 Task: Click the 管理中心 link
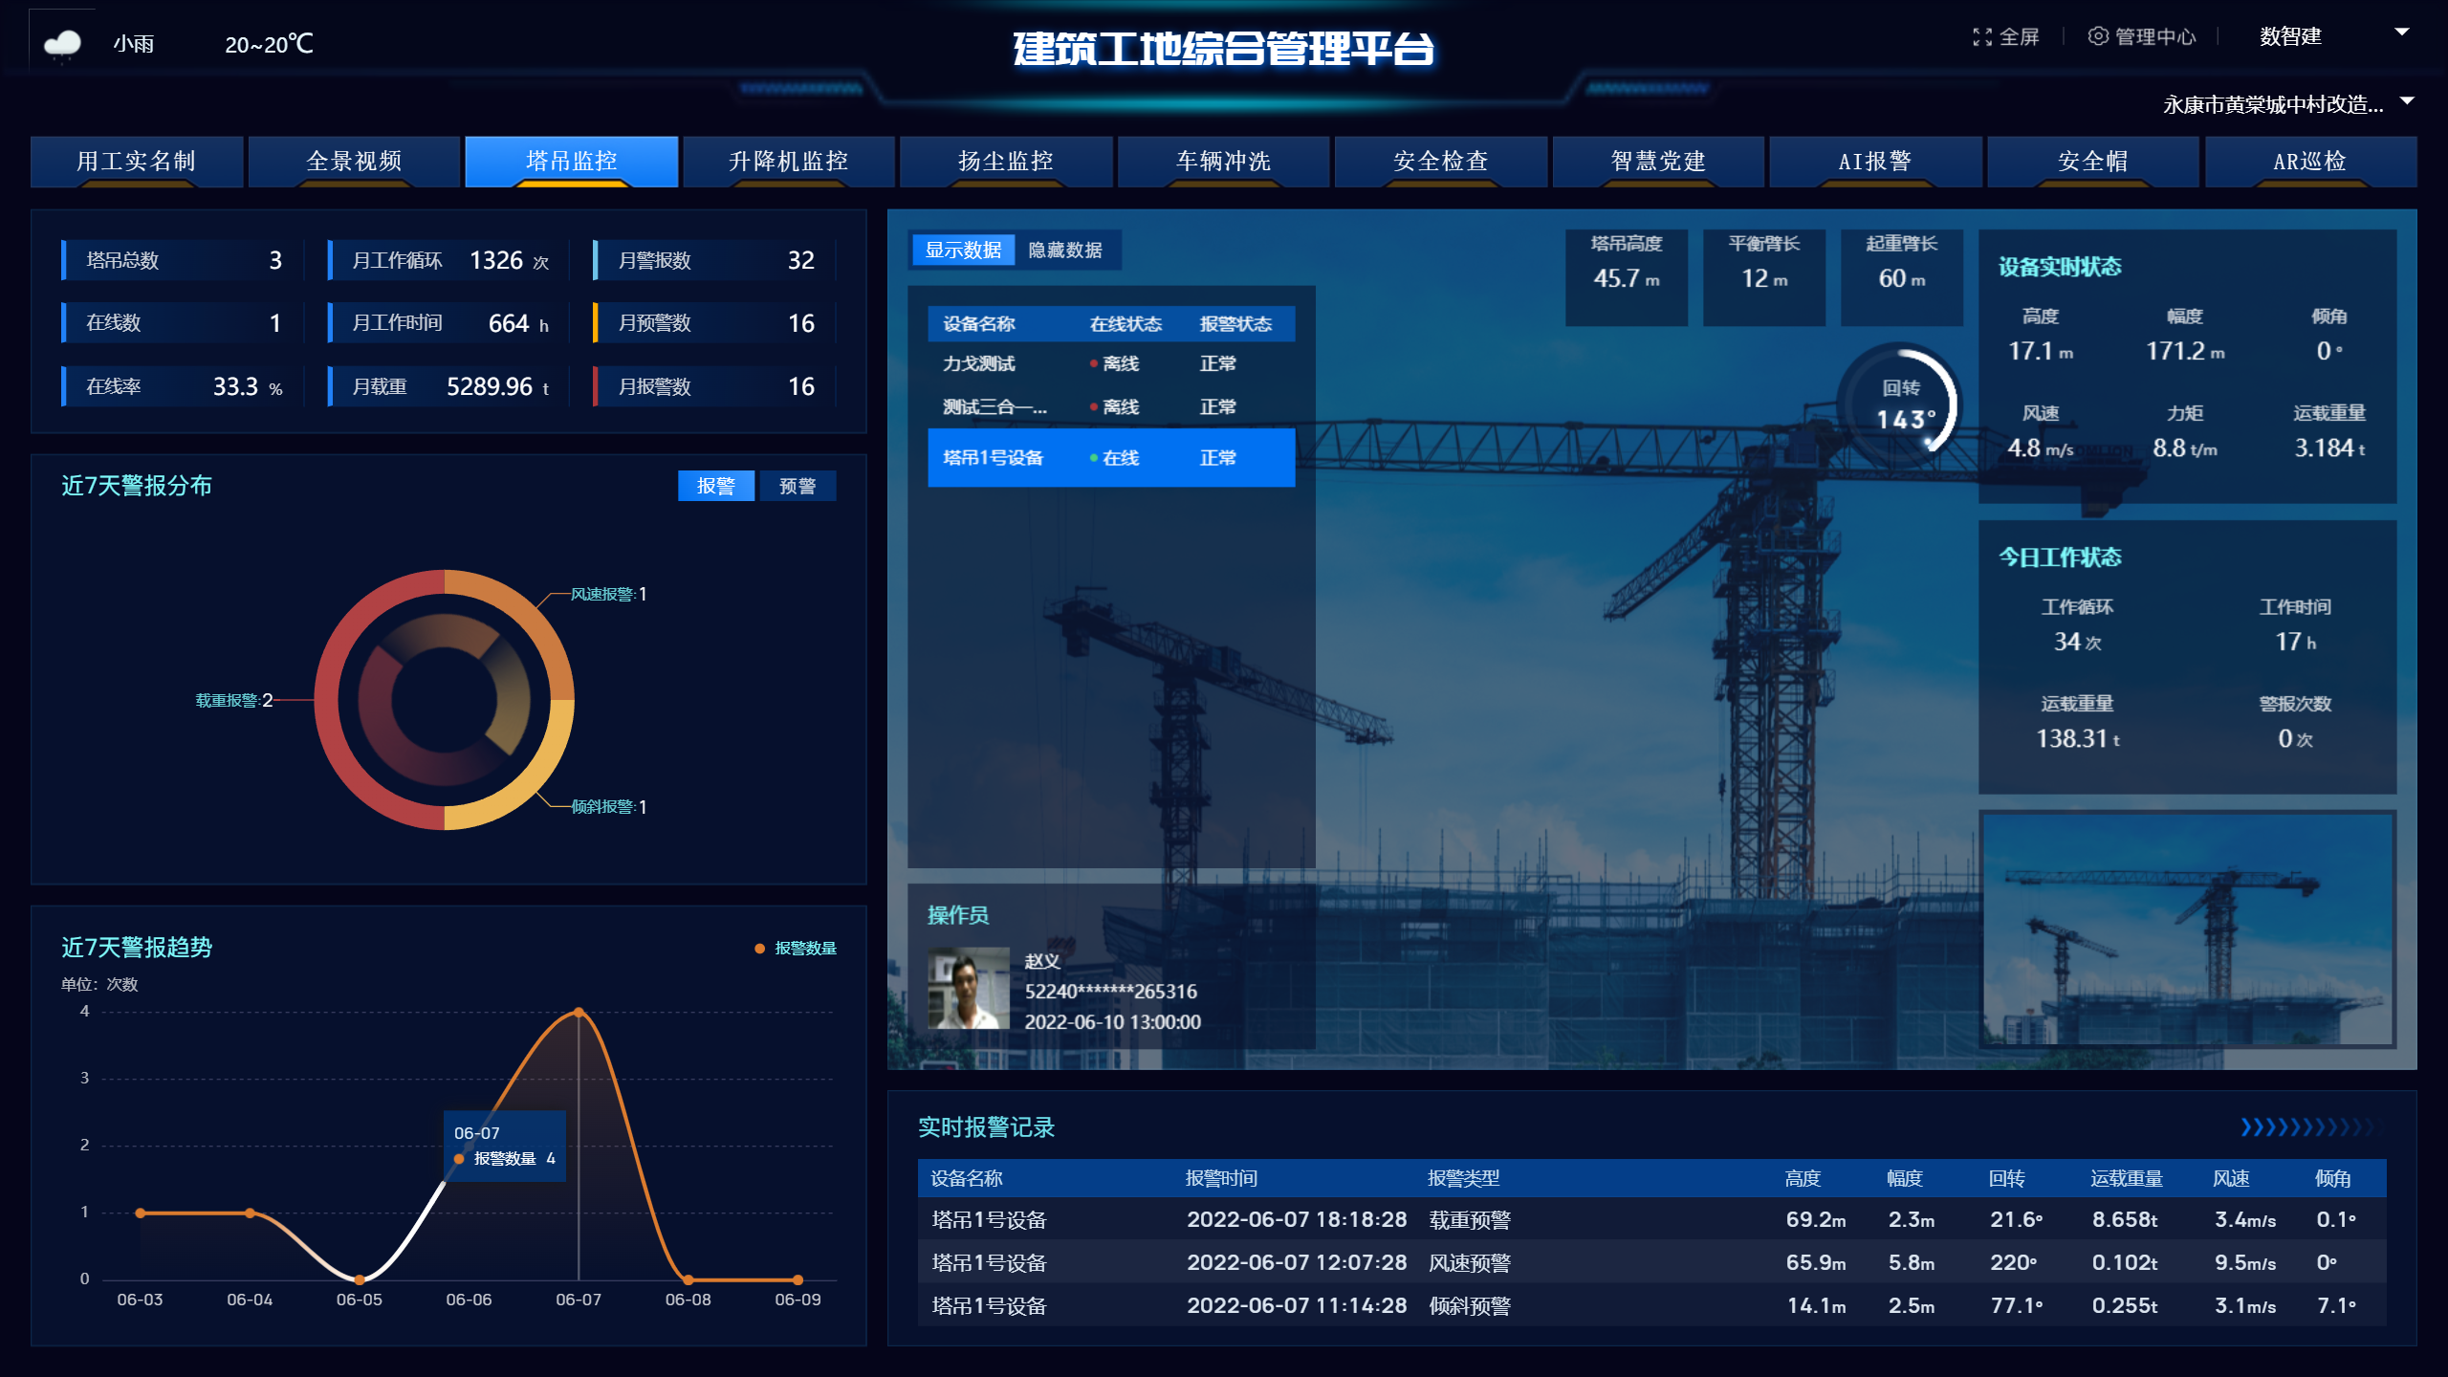(x=2154, y=37)
